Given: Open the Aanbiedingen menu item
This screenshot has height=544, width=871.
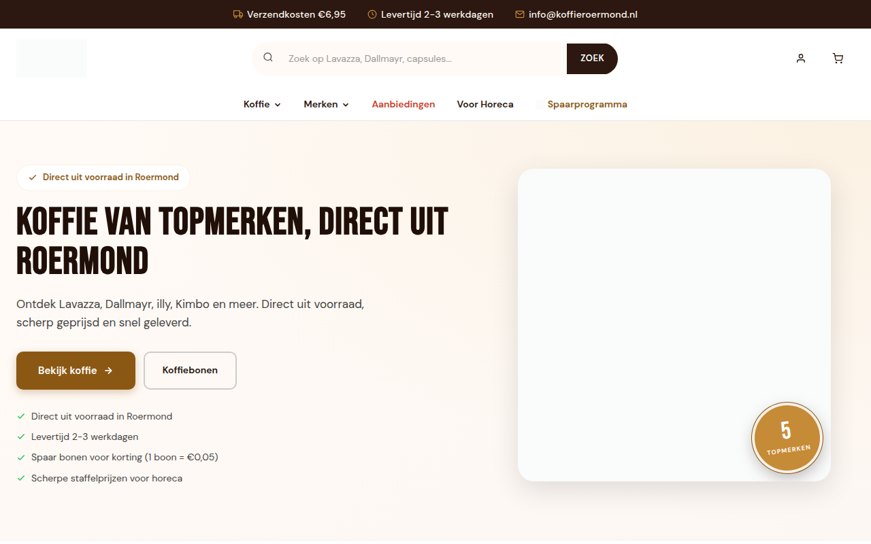Looking at the screenshot, I should pyautogui.click(x=404, y=104).
